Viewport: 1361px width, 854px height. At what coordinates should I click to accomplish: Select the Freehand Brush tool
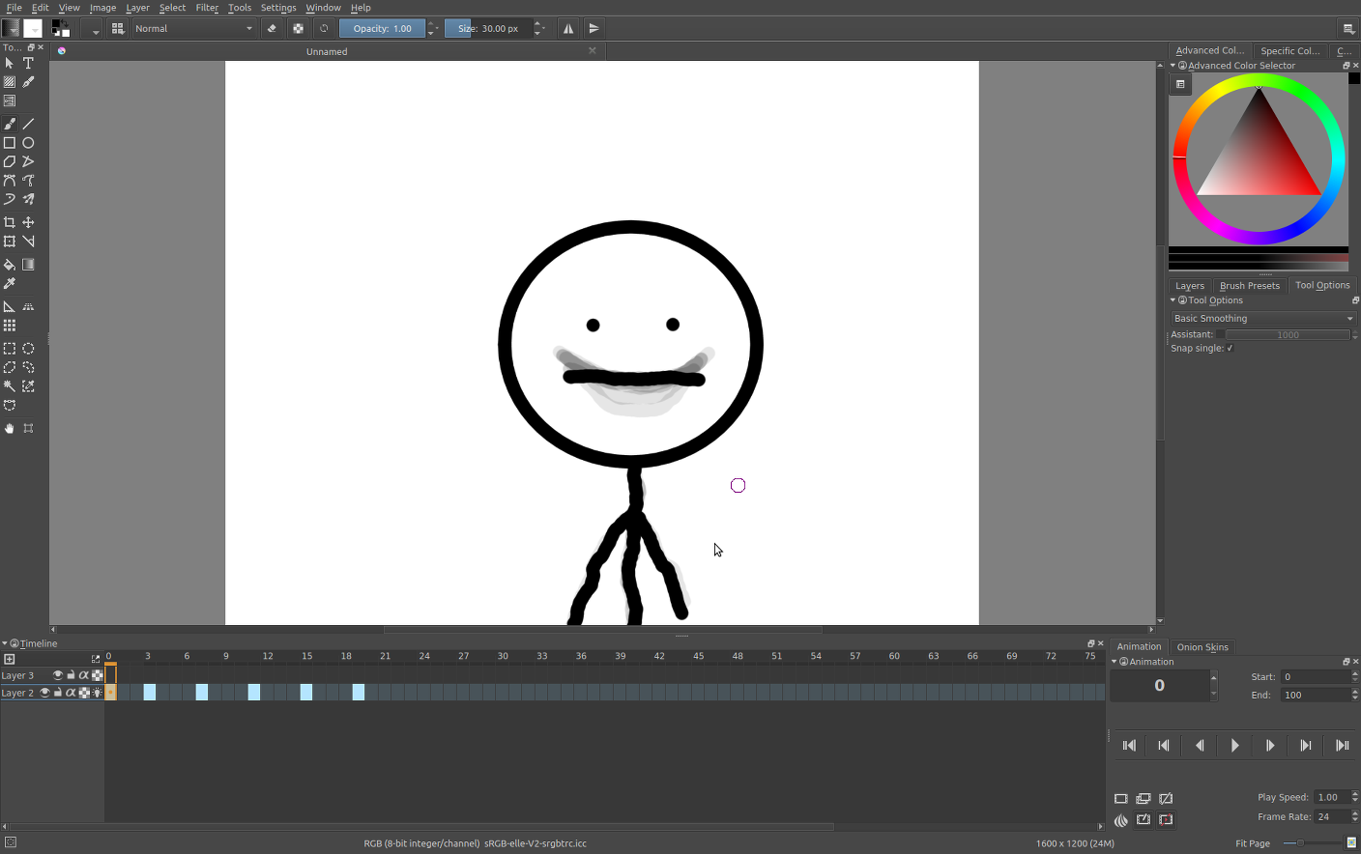[x=10, y=124]
